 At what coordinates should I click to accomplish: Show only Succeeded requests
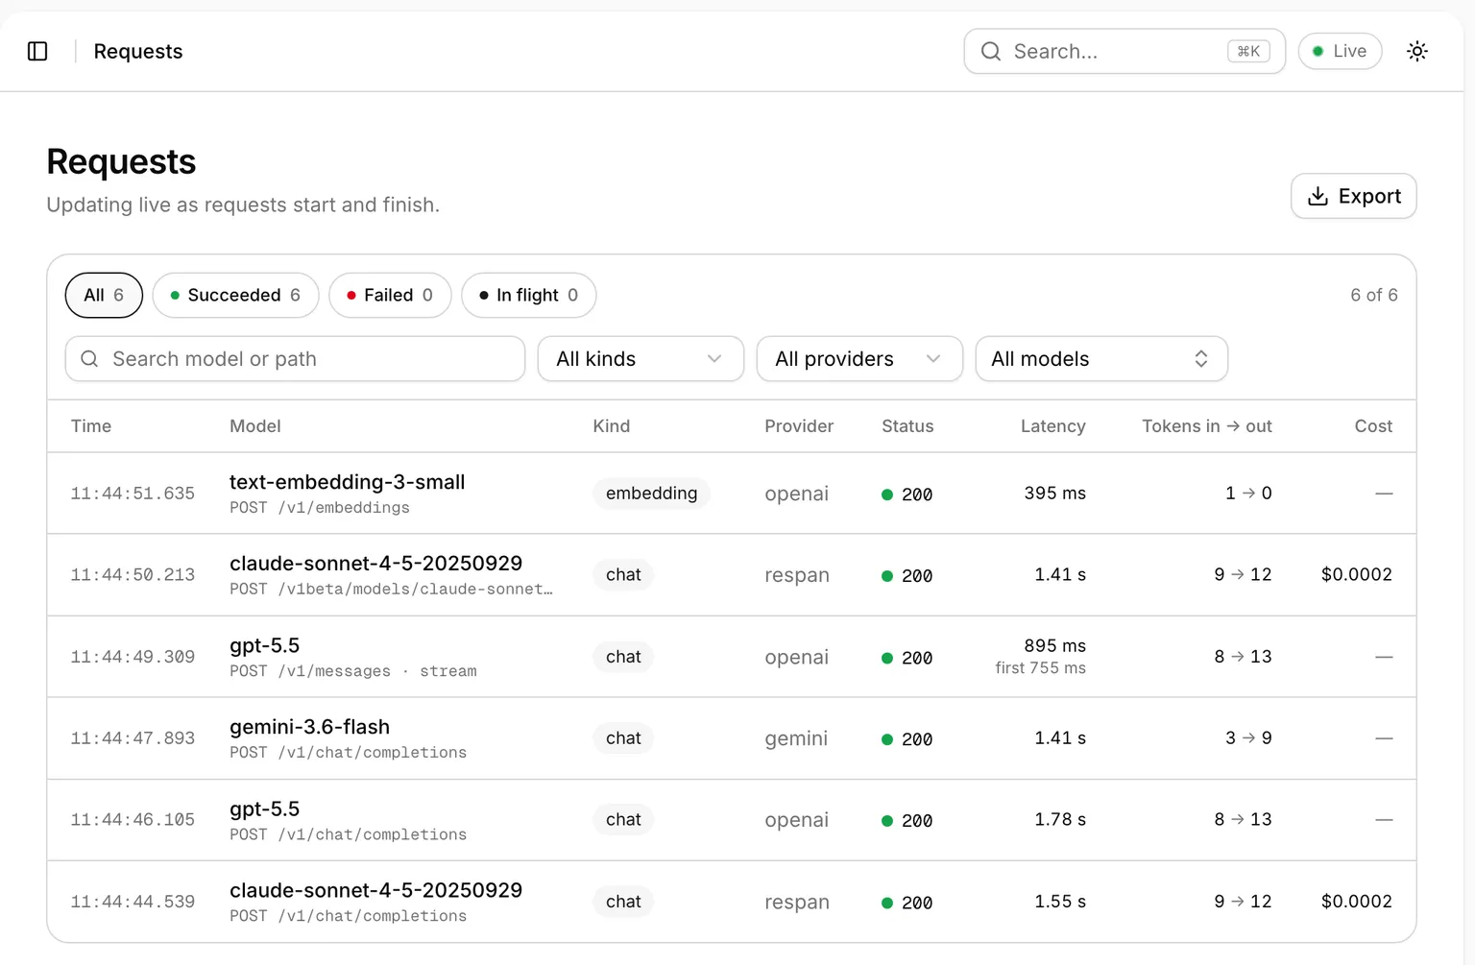235,295
